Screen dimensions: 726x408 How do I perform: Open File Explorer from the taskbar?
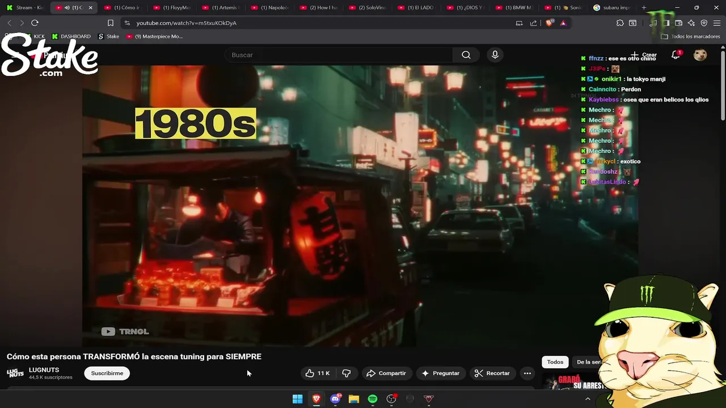354,399
